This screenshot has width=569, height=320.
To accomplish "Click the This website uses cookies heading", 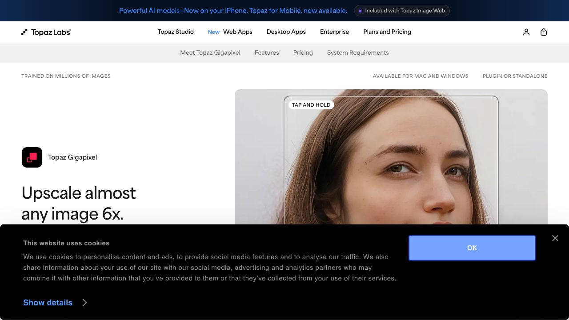I will coord(66,243).
